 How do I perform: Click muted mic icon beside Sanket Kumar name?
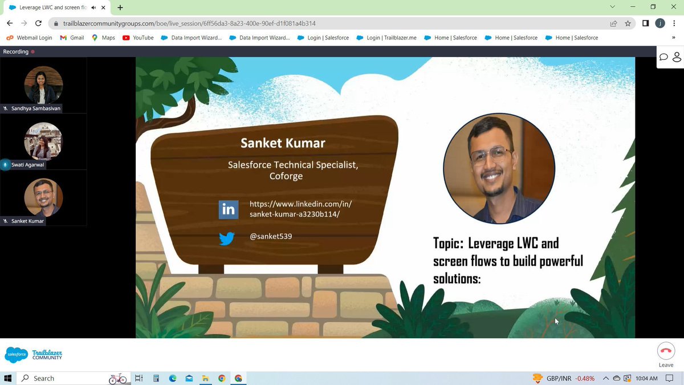[6, 221]
